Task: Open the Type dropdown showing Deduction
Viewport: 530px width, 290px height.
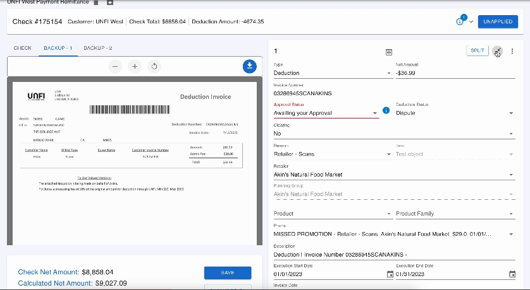Action: pos(333,73)
